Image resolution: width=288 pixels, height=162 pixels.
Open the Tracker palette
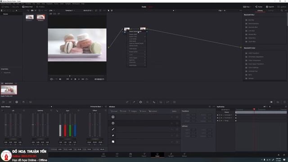[147, 102]
